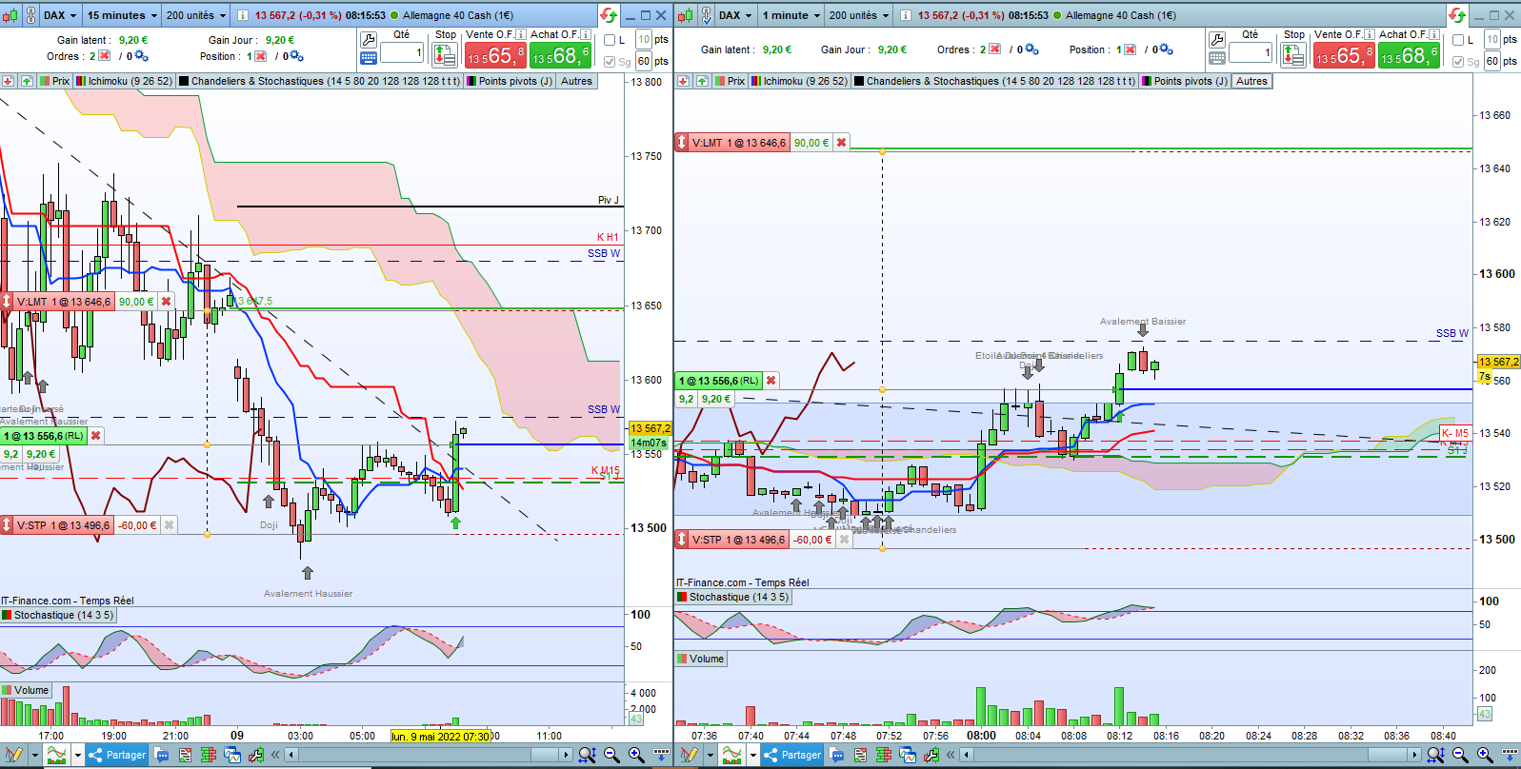Click the red Vente sell price button on left chart
The height and width of the screenshot is (769, 1521).
tap(494, 55)
